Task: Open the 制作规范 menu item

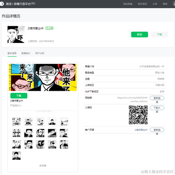Action: tap(143, 4)
